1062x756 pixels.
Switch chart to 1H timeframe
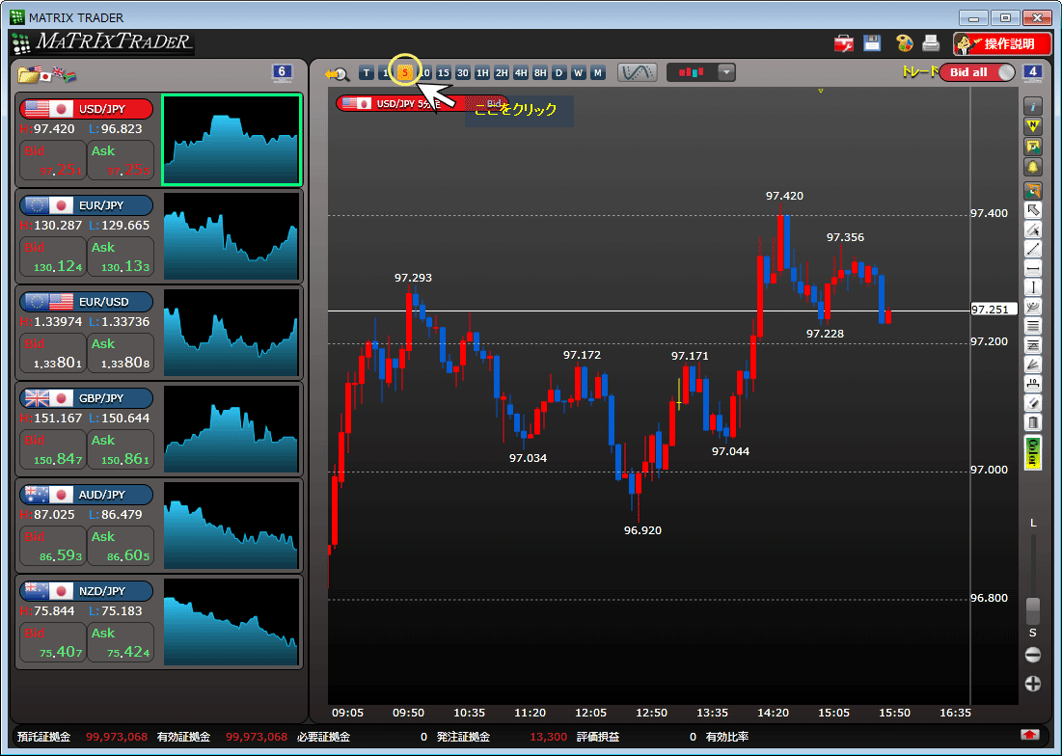(482, 73)
